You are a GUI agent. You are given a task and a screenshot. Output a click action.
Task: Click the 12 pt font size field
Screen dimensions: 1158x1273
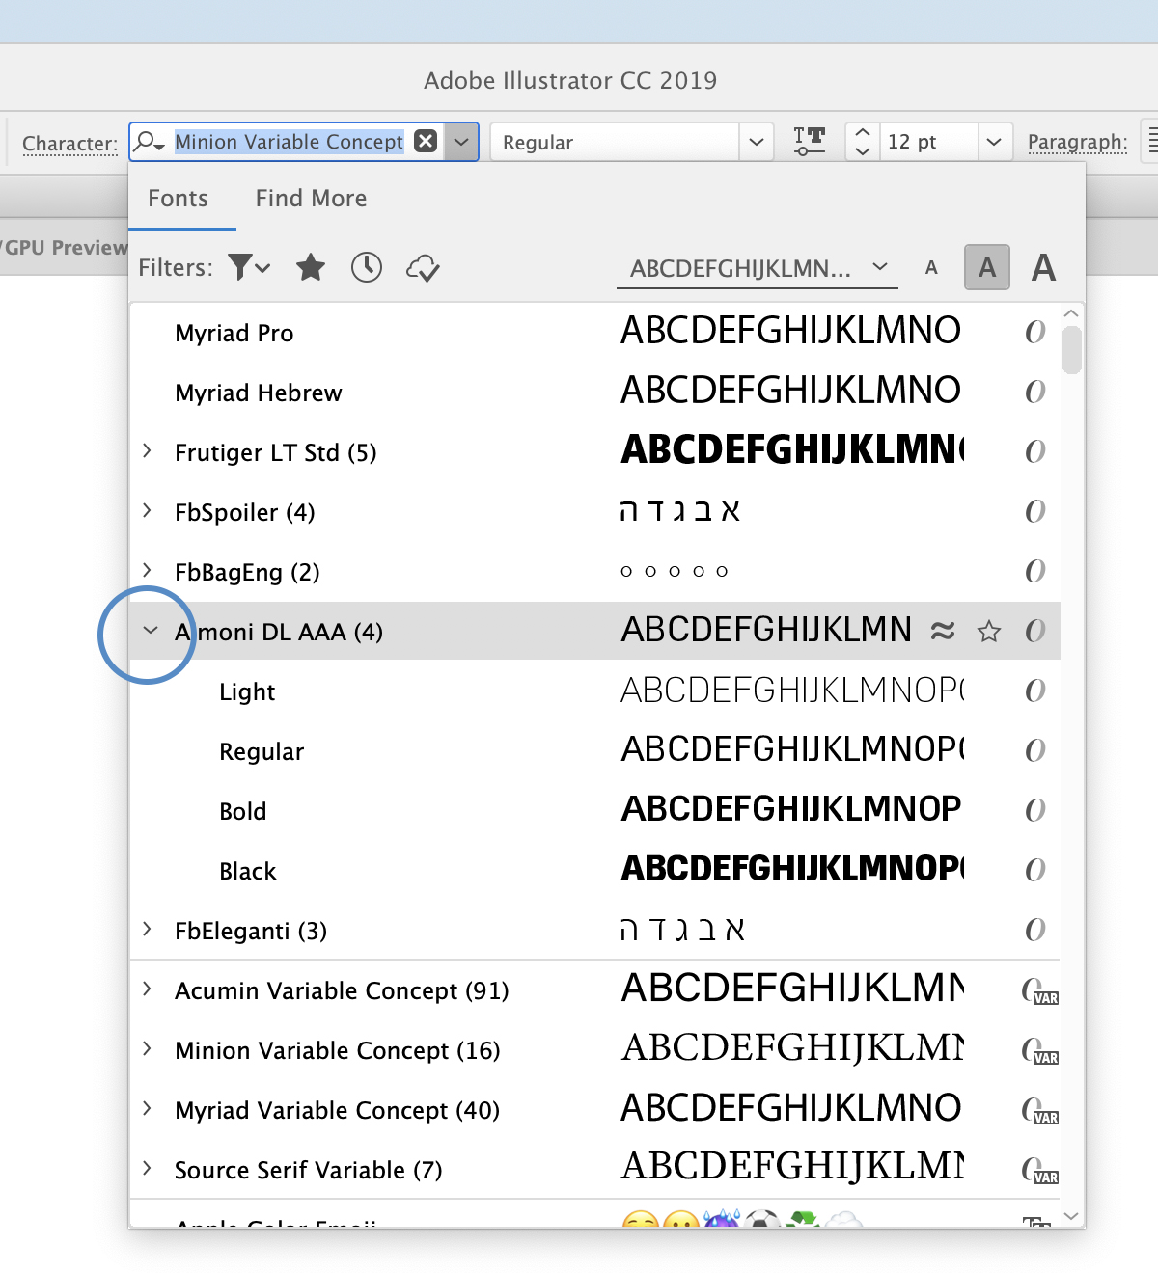click(x=929, y=142)
